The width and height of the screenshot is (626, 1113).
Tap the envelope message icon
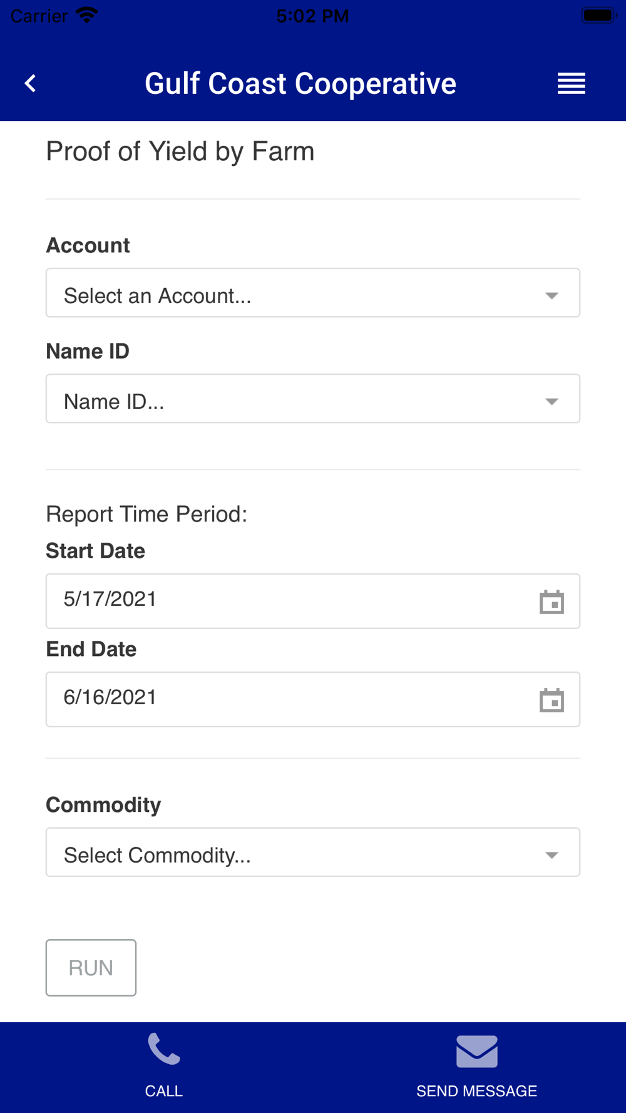477,1051
